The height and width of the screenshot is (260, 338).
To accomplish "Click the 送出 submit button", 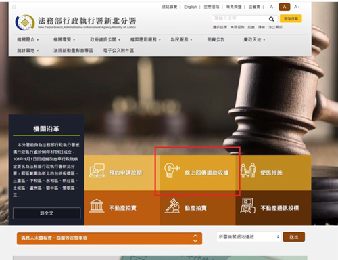I will pos(294,237).
